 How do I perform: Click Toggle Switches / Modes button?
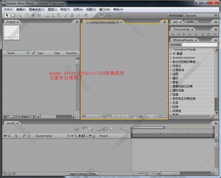click(82, 174)
